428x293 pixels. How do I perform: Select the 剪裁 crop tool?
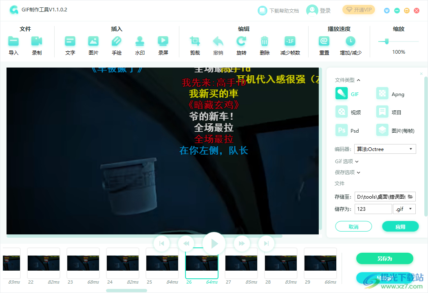click(195, 41)
